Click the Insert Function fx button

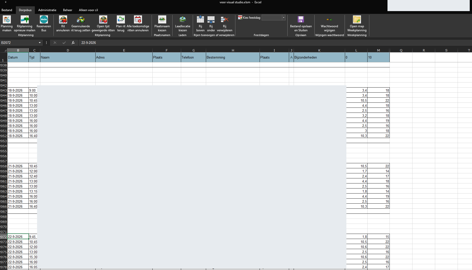click(x=73, y=43)
